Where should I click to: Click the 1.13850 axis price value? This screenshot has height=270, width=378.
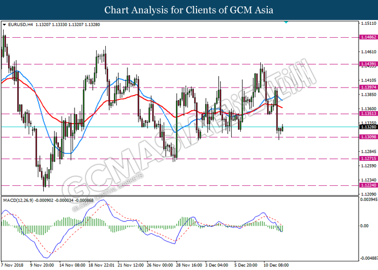[369, 94]
